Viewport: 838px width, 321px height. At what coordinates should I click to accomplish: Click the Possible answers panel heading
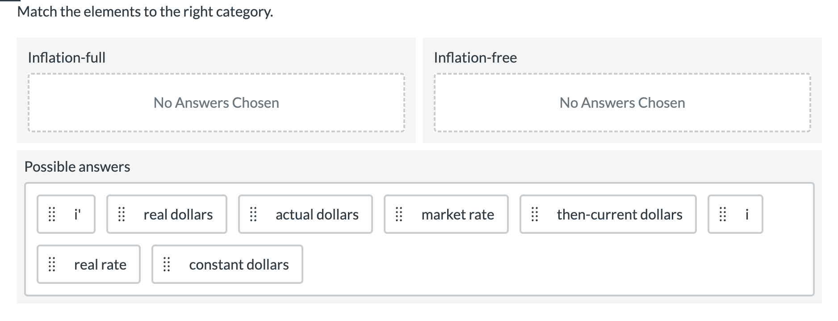coord(77,166)
